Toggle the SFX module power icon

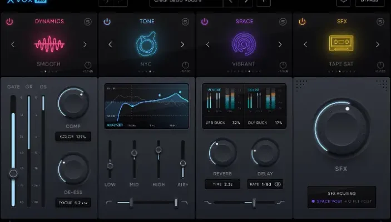point(302,22)
